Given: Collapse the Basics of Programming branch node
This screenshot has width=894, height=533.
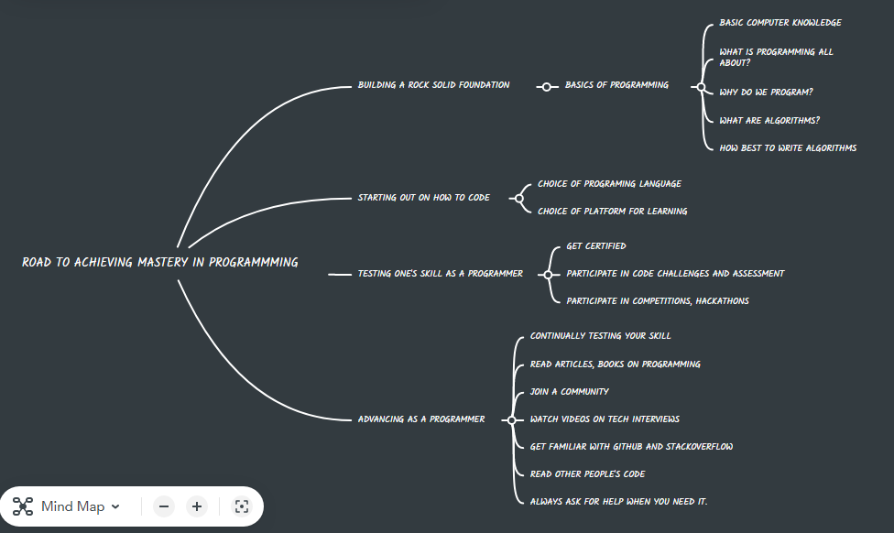Looking at the screenshot, I should point(546,85).
